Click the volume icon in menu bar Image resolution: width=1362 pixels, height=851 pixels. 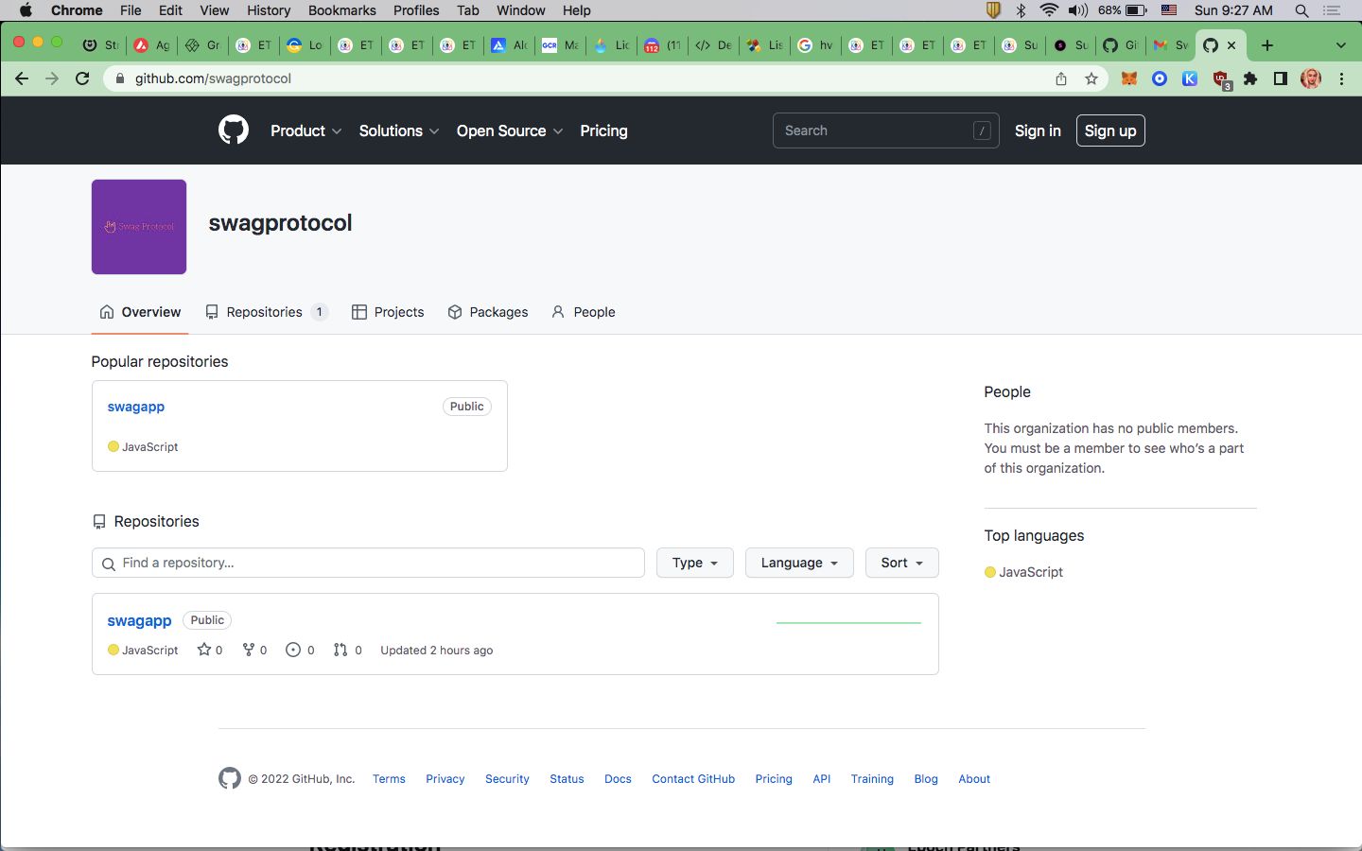pos(1078,10)
